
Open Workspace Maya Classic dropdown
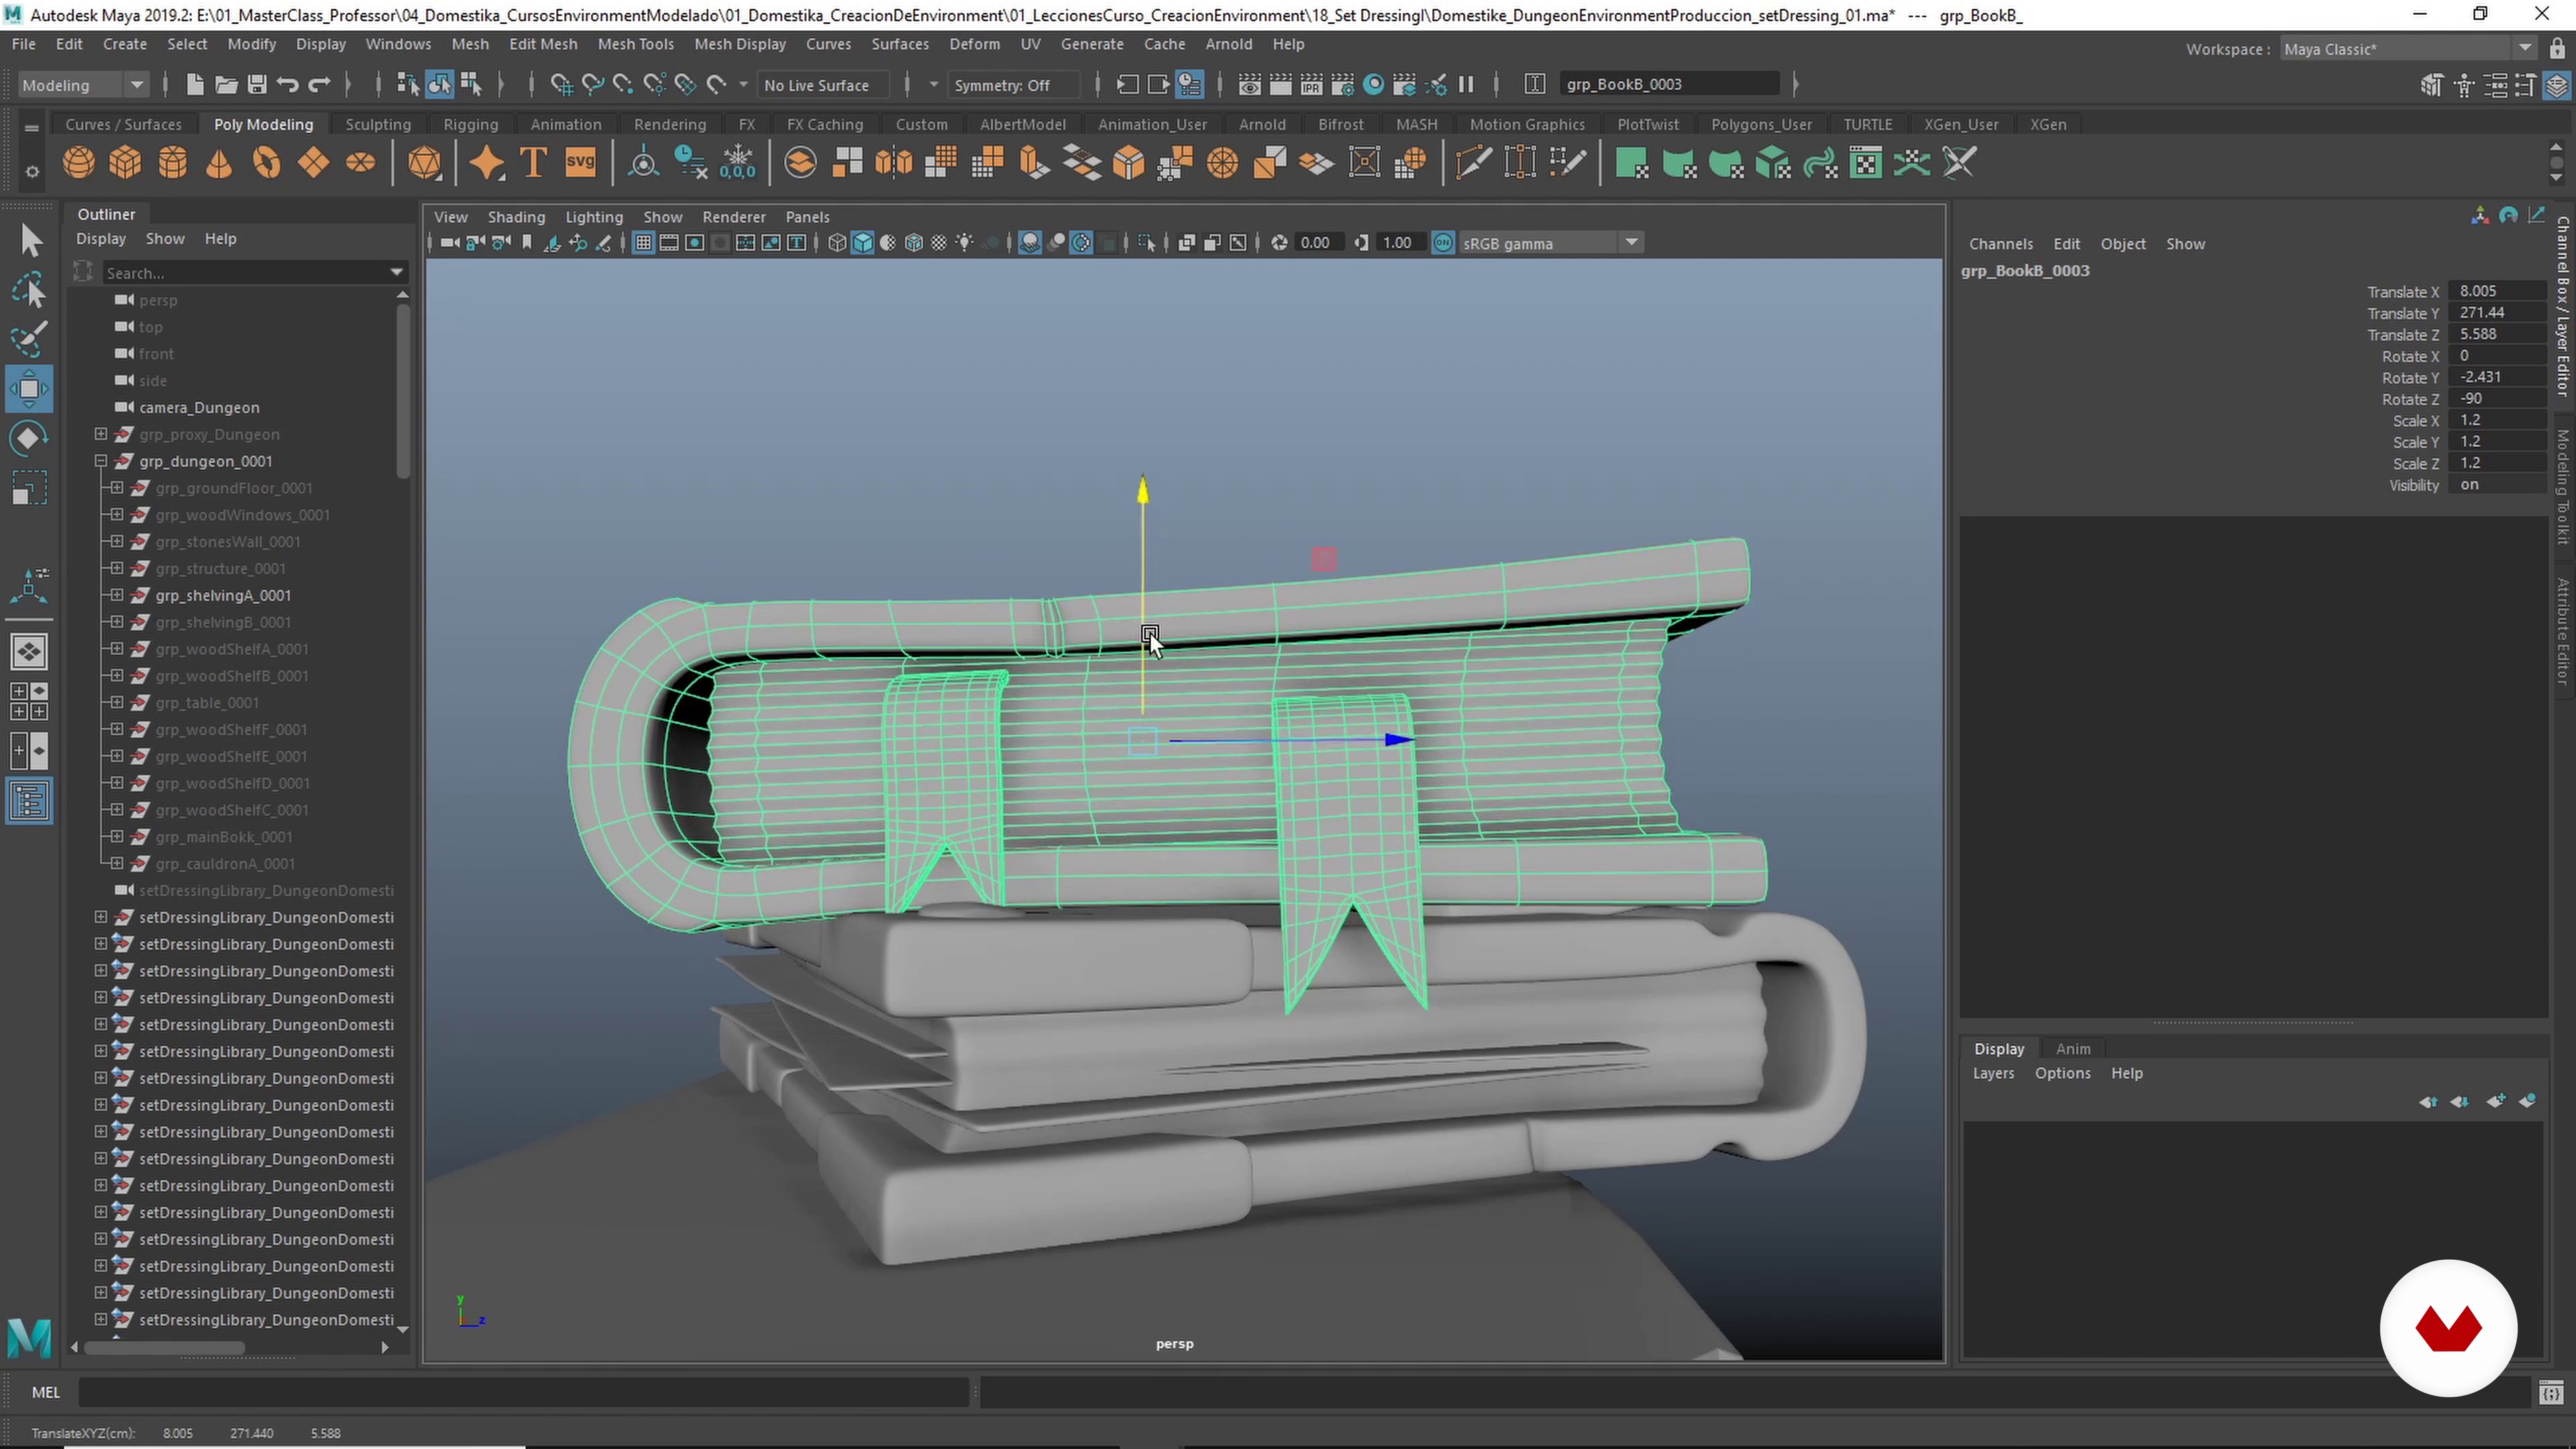2408,49
